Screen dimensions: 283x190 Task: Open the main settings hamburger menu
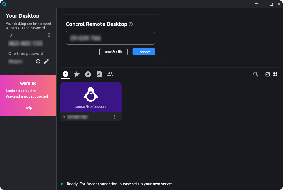coord(256,4)
